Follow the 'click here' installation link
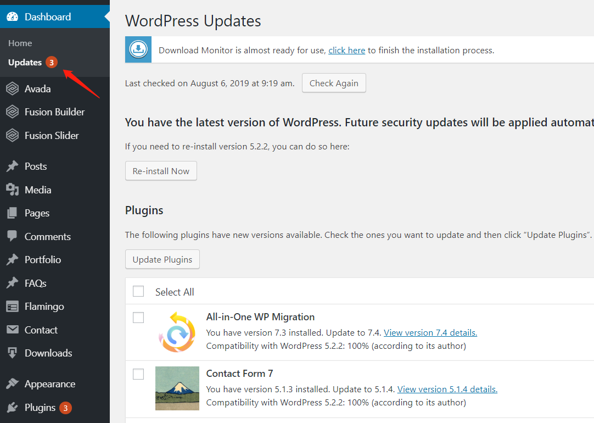 346,51
